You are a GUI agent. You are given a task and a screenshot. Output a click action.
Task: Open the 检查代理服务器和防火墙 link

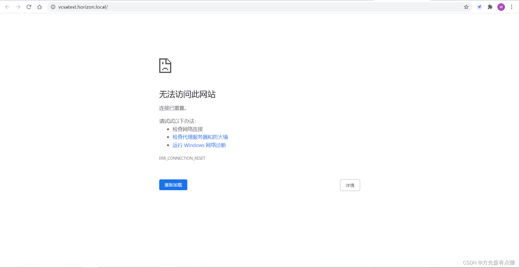[200, 137]
